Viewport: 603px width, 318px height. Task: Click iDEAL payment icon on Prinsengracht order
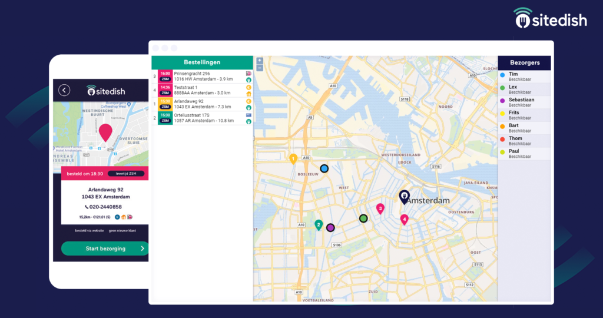pos(249,73)
